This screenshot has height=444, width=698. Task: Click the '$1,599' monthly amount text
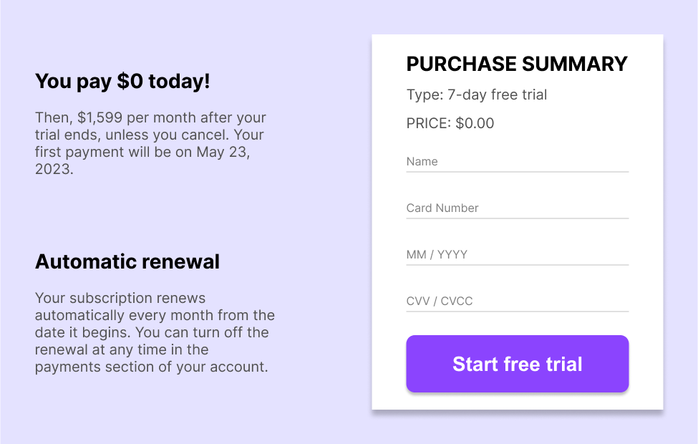[x=100, y=117]
